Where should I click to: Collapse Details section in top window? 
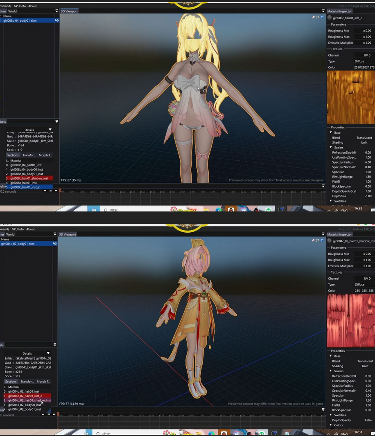point(50,130)
